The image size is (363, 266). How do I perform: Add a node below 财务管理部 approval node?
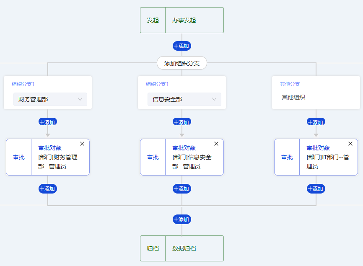tap(48, 189)
